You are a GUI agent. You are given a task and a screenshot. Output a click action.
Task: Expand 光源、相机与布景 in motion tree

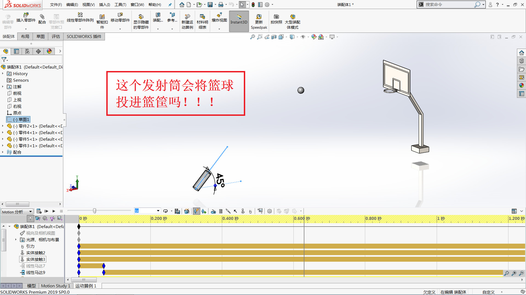pyautogui.click(x=16, y=240)
